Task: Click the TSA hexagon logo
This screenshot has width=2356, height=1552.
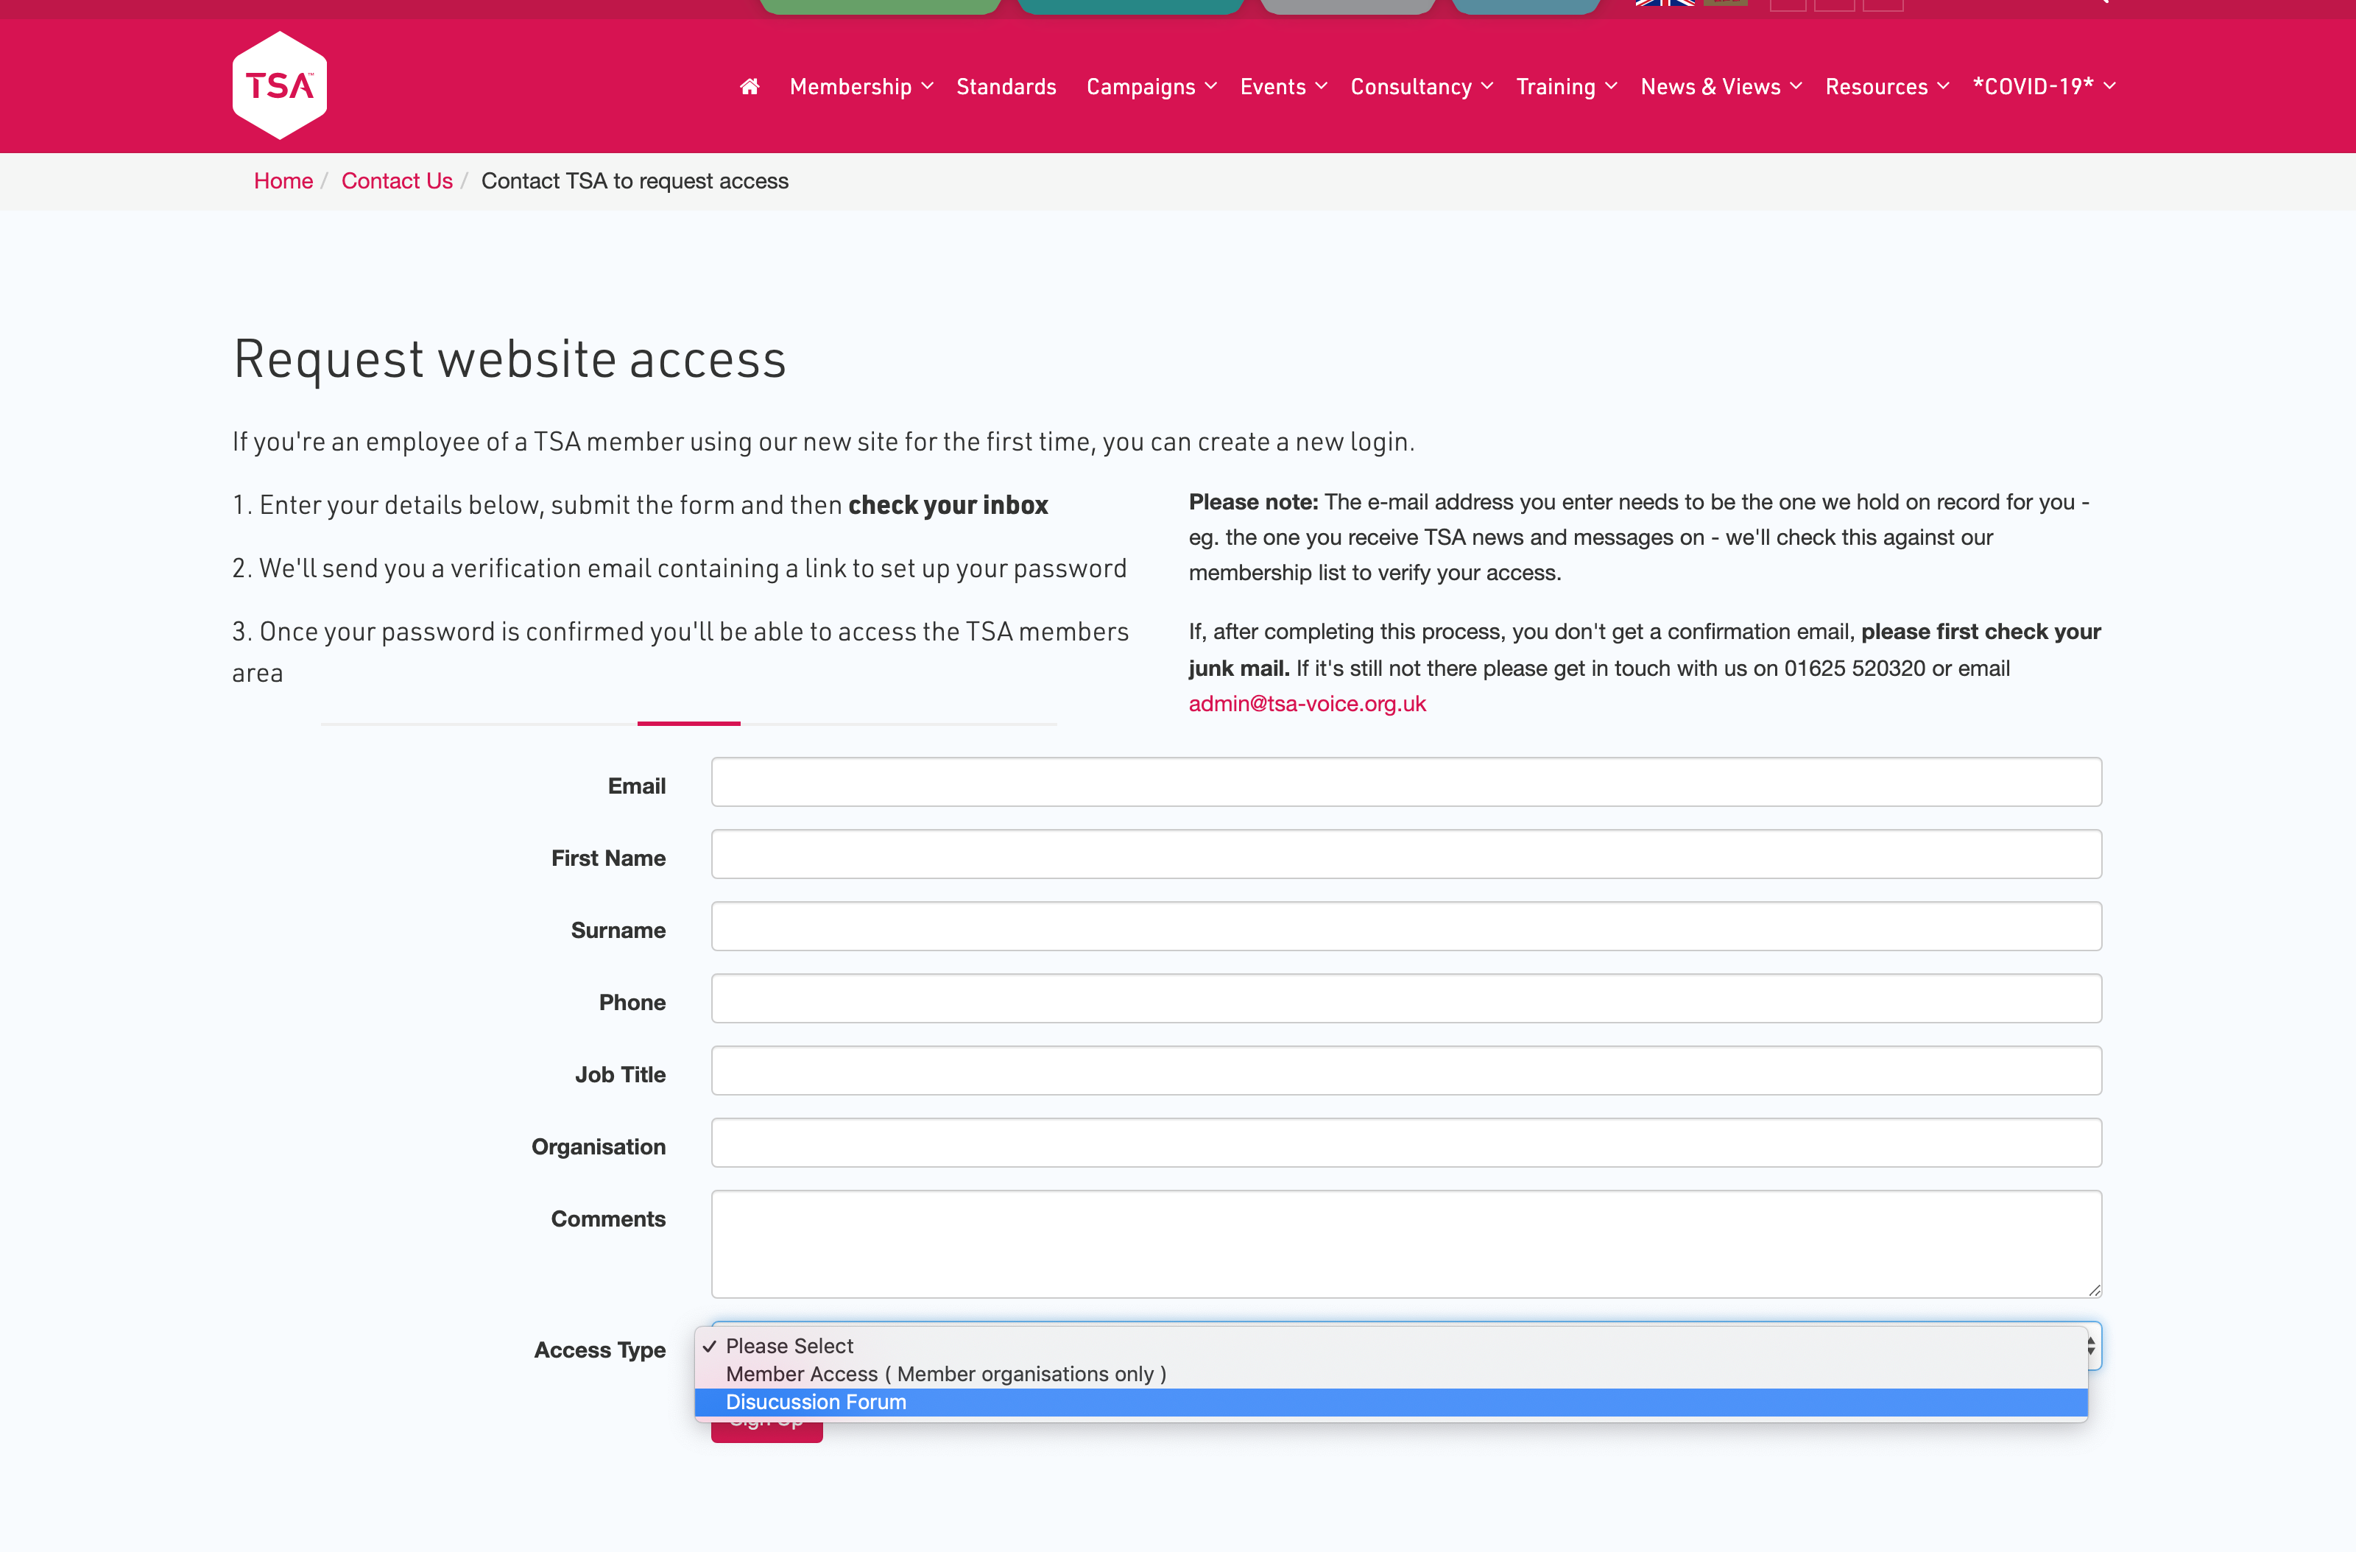Action: click(279, 85)
